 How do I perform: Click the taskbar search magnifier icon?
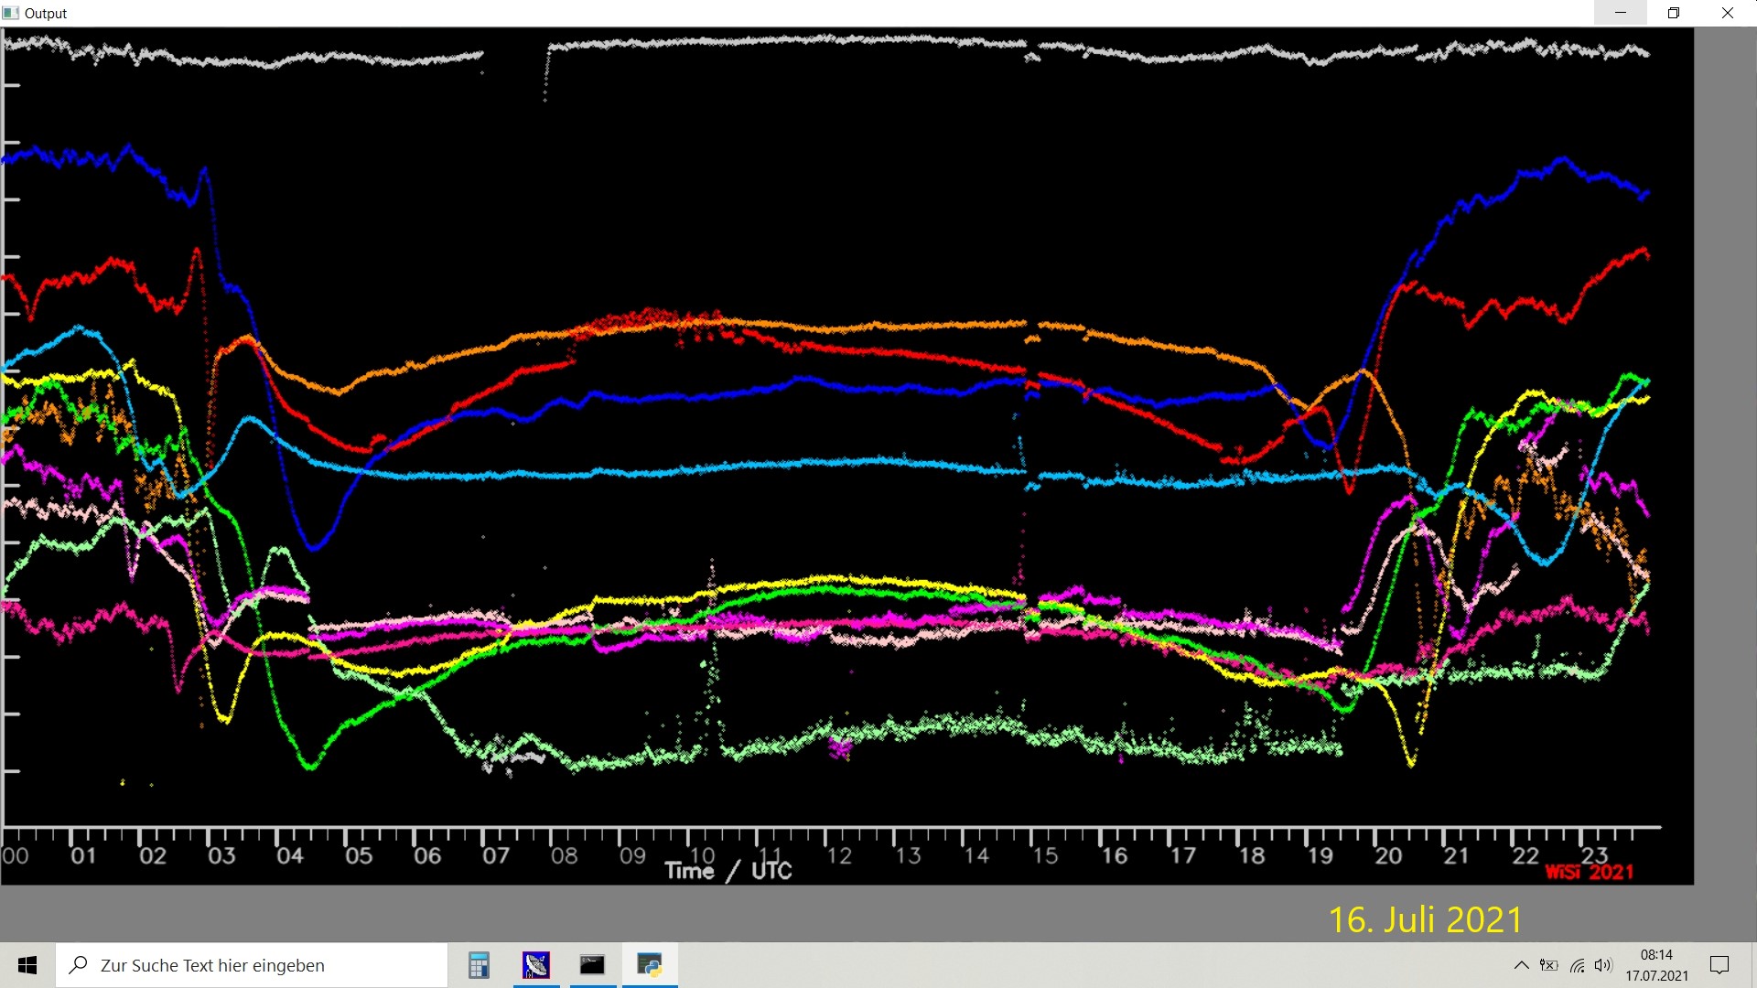(79, 965)
